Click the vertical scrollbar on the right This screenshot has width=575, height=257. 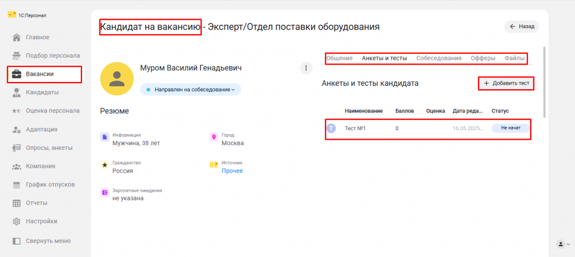[x=544, y=82]
